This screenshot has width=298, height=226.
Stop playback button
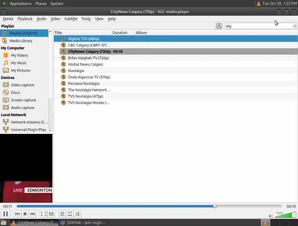(x=25, y=214)
